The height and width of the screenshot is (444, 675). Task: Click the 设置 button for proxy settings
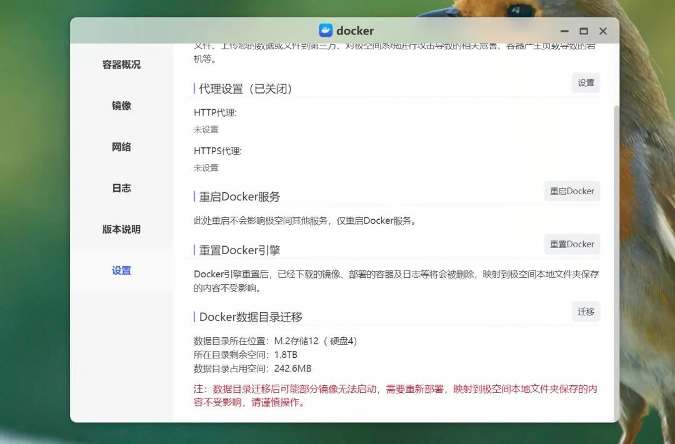click(x=586, y=82)
